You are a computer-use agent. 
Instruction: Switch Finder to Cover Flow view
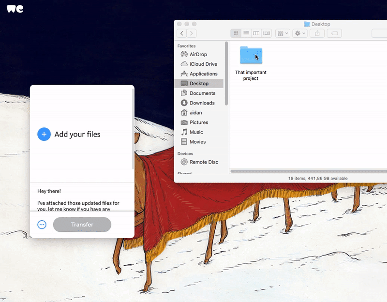[267, 33]
